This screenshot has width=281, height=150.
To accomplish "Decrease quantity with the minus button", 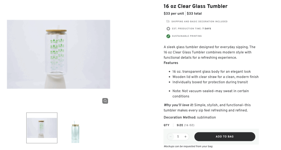I will 171,137.
